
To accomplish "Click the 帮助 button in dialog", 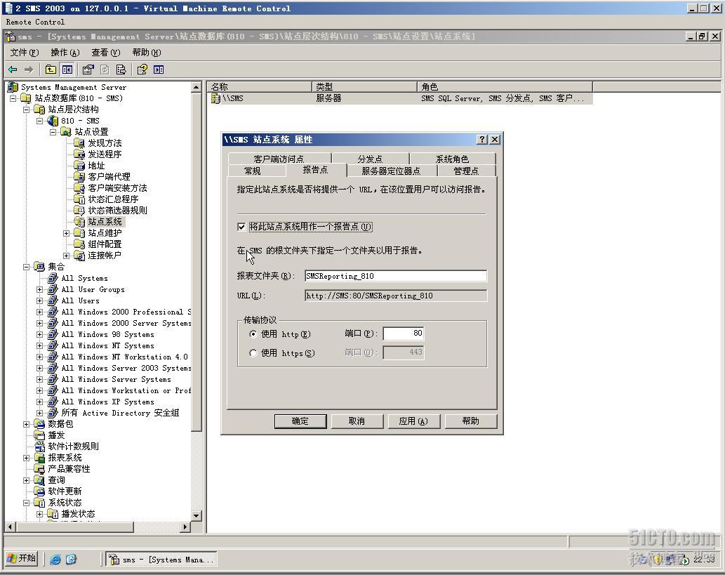I will (471, 421).
